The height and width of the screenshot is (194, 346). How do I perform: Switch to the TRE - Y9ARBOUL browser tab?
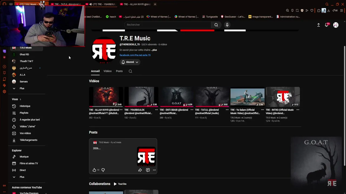click(x=101, y=4)
